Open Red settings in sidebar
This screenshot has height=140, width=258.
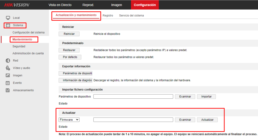[15, 61]
